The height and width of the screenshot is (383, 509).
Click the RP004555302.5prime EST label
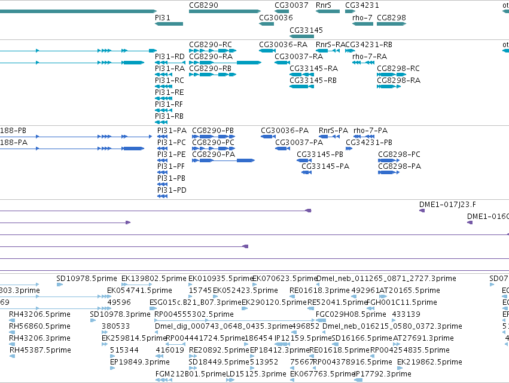point(194,314)
